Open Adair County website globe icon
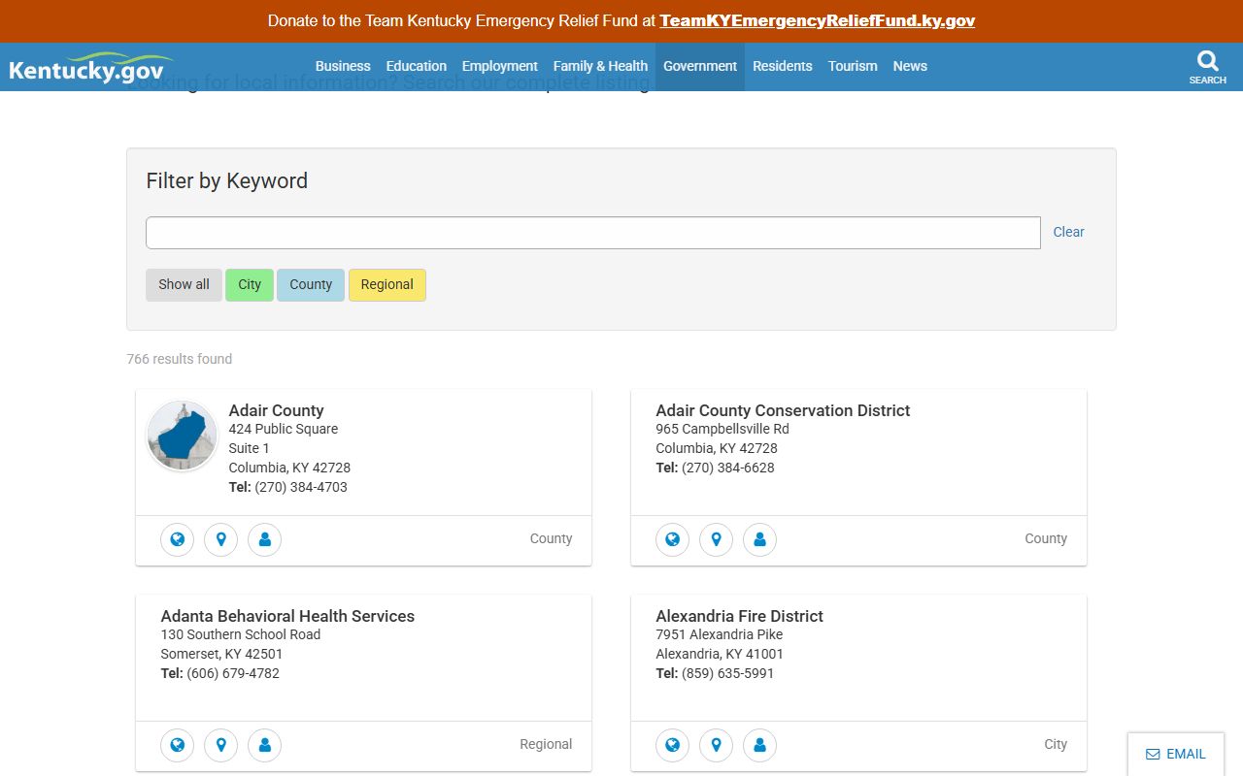 177,539
